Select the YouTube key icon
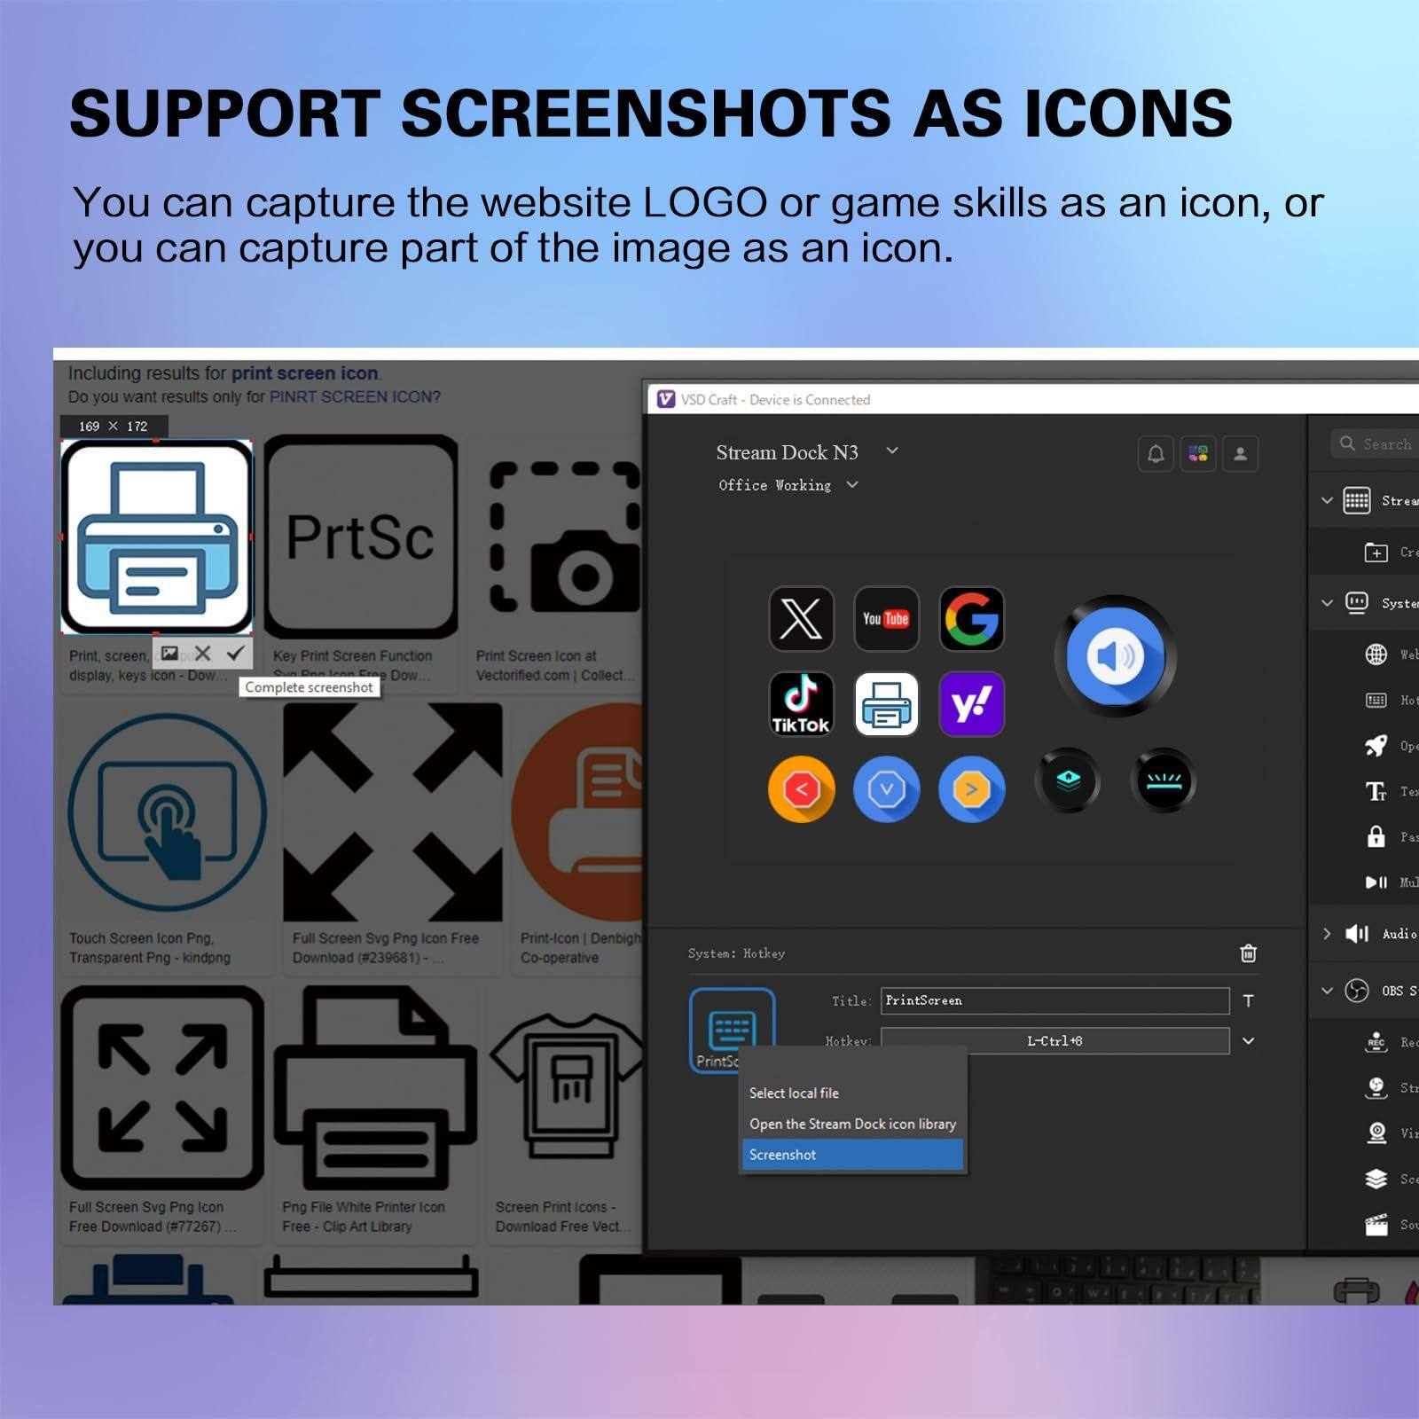The width and height of the screenshot is (1419, 1419). click(x=886, y=618)
